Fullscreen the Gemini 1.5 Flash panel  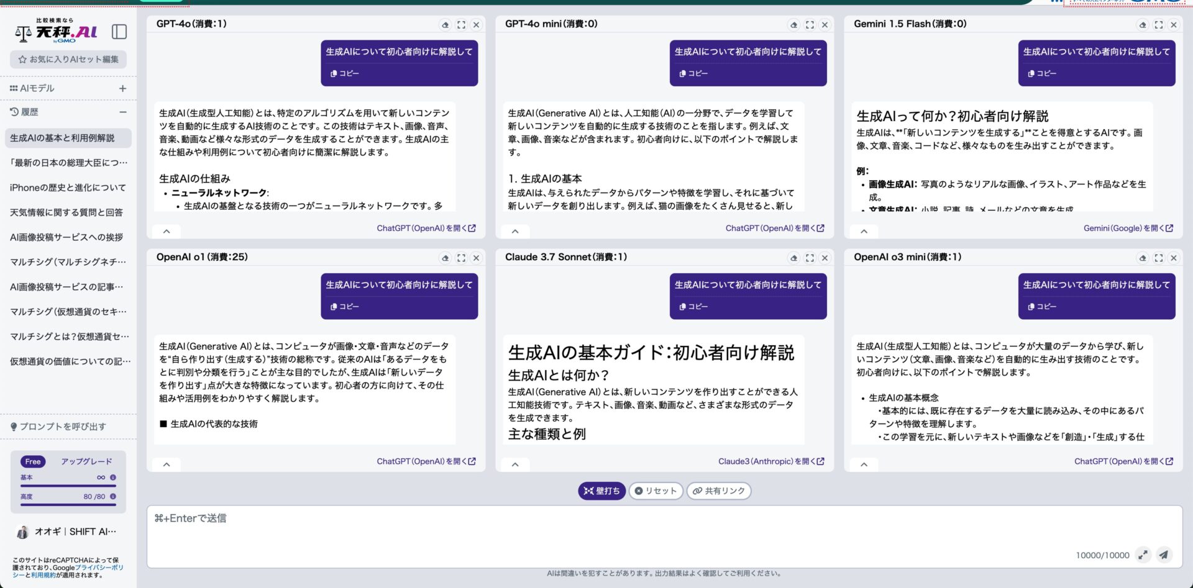coord(1158,25)
